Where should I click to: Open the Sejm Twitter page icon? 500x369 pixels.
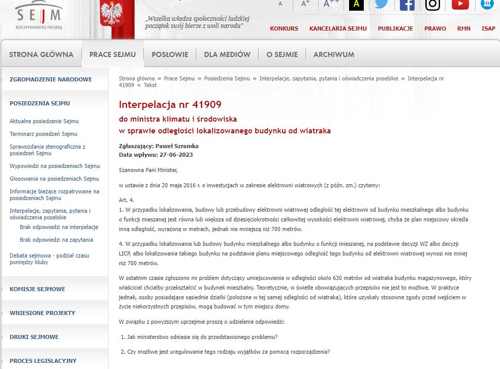[381, 4]
